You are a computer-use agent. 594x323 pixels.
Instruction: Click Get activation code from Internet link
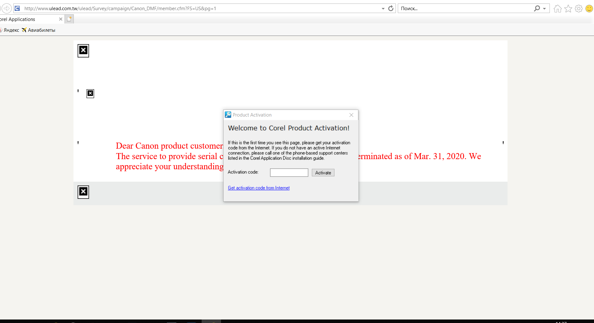tap(259, 188)
